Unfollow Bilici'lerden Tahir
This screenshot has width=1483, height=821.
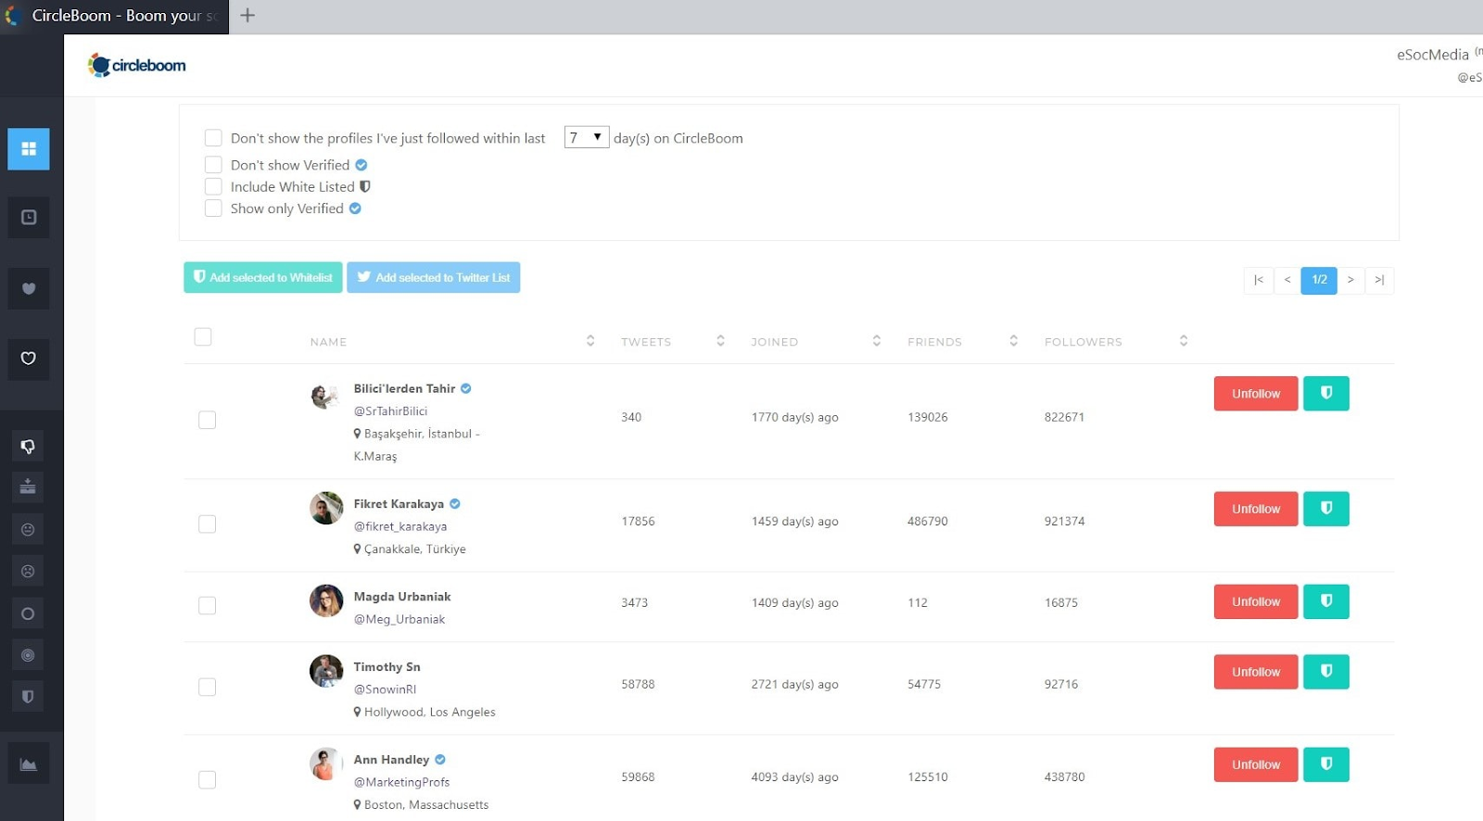[1256, 393]
